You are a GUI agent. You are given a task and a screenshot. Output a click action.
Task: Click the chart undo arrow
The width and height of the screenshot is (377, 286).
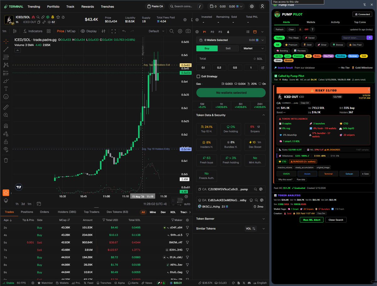pyautogui.click(x=124, y=31)
